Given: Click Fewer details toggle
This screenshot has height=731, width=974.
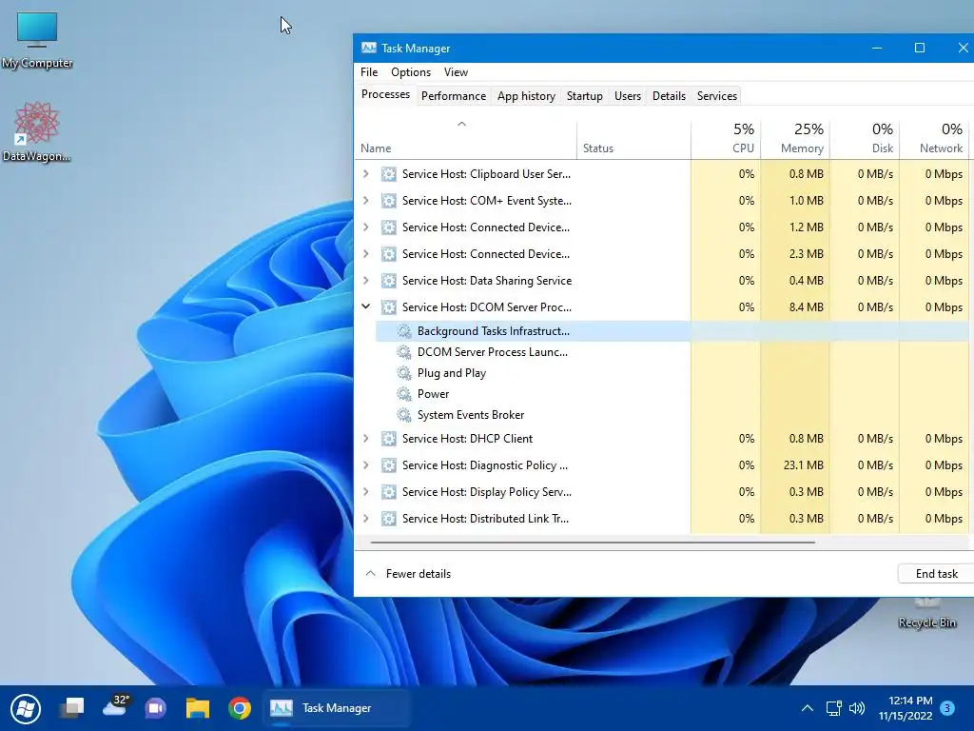Looking at the screenshot, I should (x=409, y=574).
